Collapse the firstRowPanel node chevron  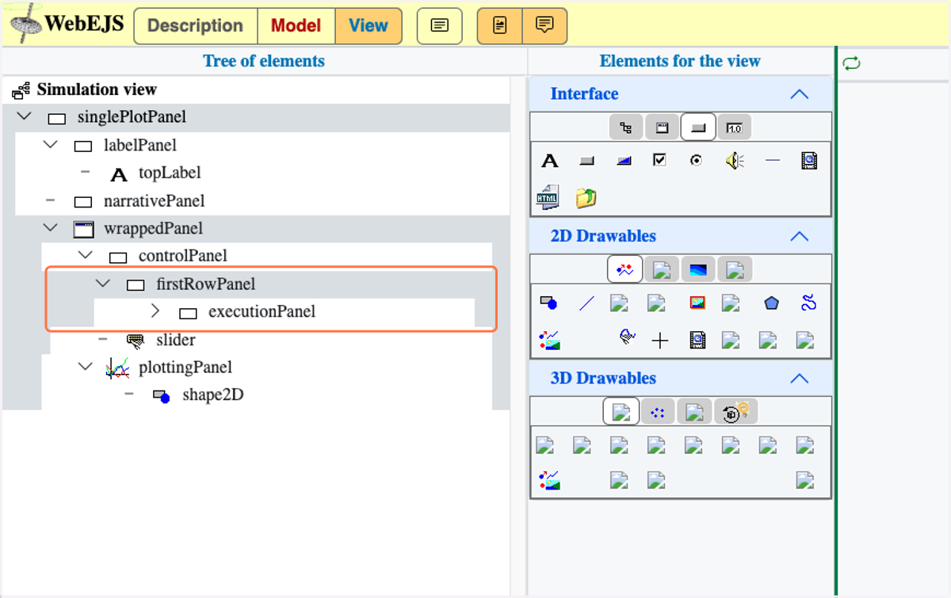(103, 284)
